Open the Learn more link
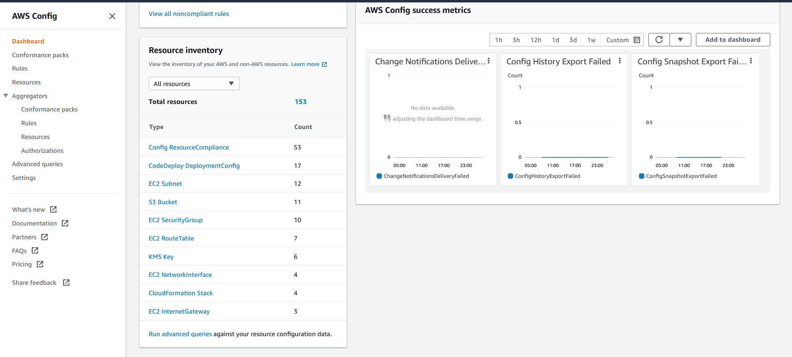 (x=305, y=64)
